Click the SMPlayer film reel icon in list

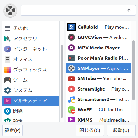pyautogui.click(x=71, y=68)
